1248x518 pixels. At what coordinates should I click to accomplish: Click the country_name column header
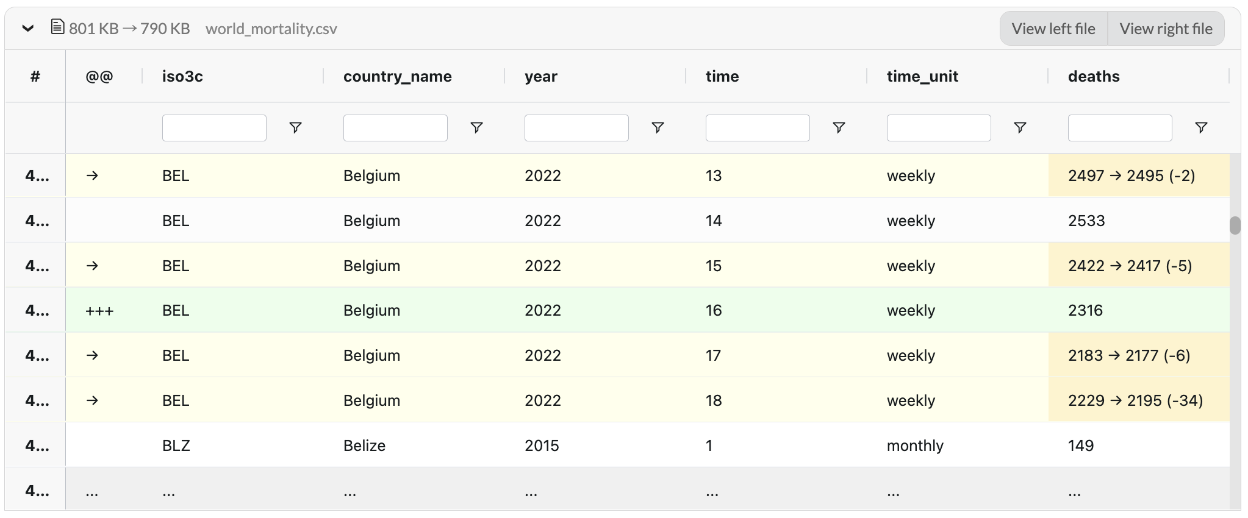[x=397, y=76]
